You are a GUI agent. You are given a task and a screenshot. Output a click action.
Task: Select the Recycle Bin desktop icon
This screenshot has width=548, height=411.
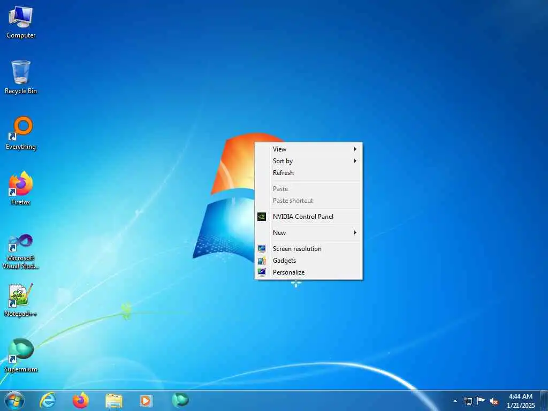coord(21,77)
